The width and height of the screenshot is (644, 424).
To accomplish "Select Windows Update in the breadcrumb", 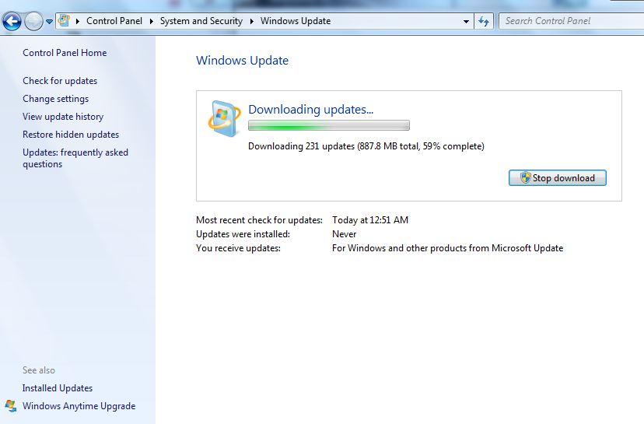I will coord(296,21).
